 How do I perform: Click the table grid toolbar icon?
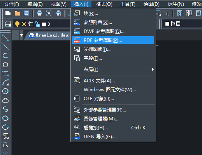pos(189,13)
